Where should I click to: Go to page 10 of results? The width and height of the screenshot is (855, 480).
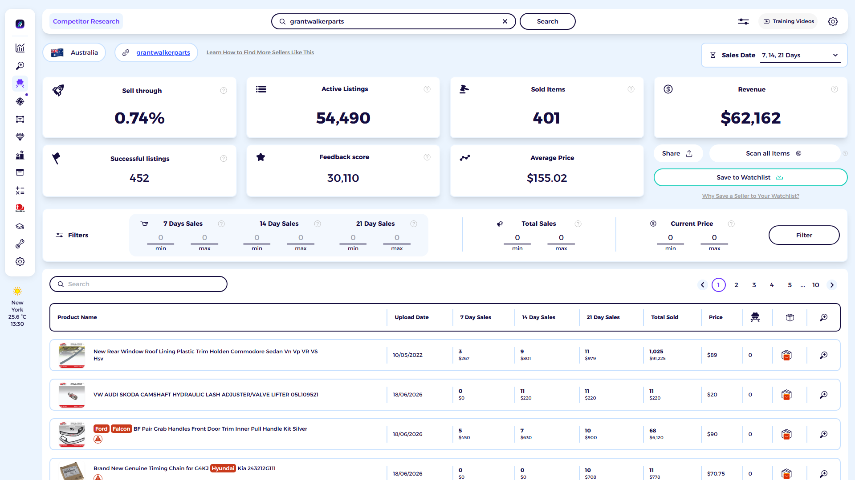816,285
